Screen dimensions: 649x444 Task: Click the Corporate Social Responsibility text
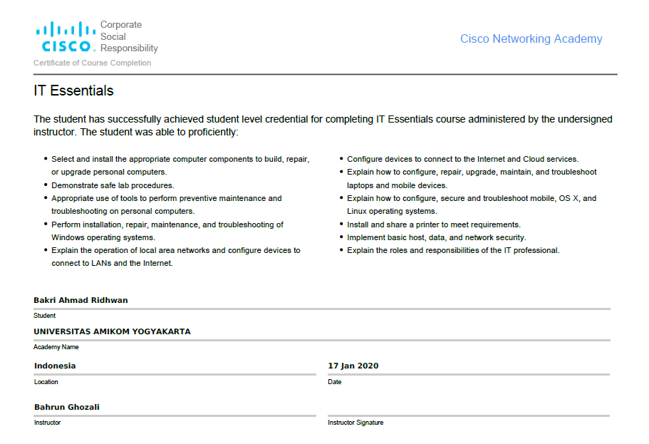pos(129,36)
